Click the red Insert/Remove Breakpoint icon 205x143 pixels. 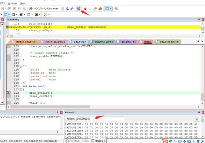(85, 9)
